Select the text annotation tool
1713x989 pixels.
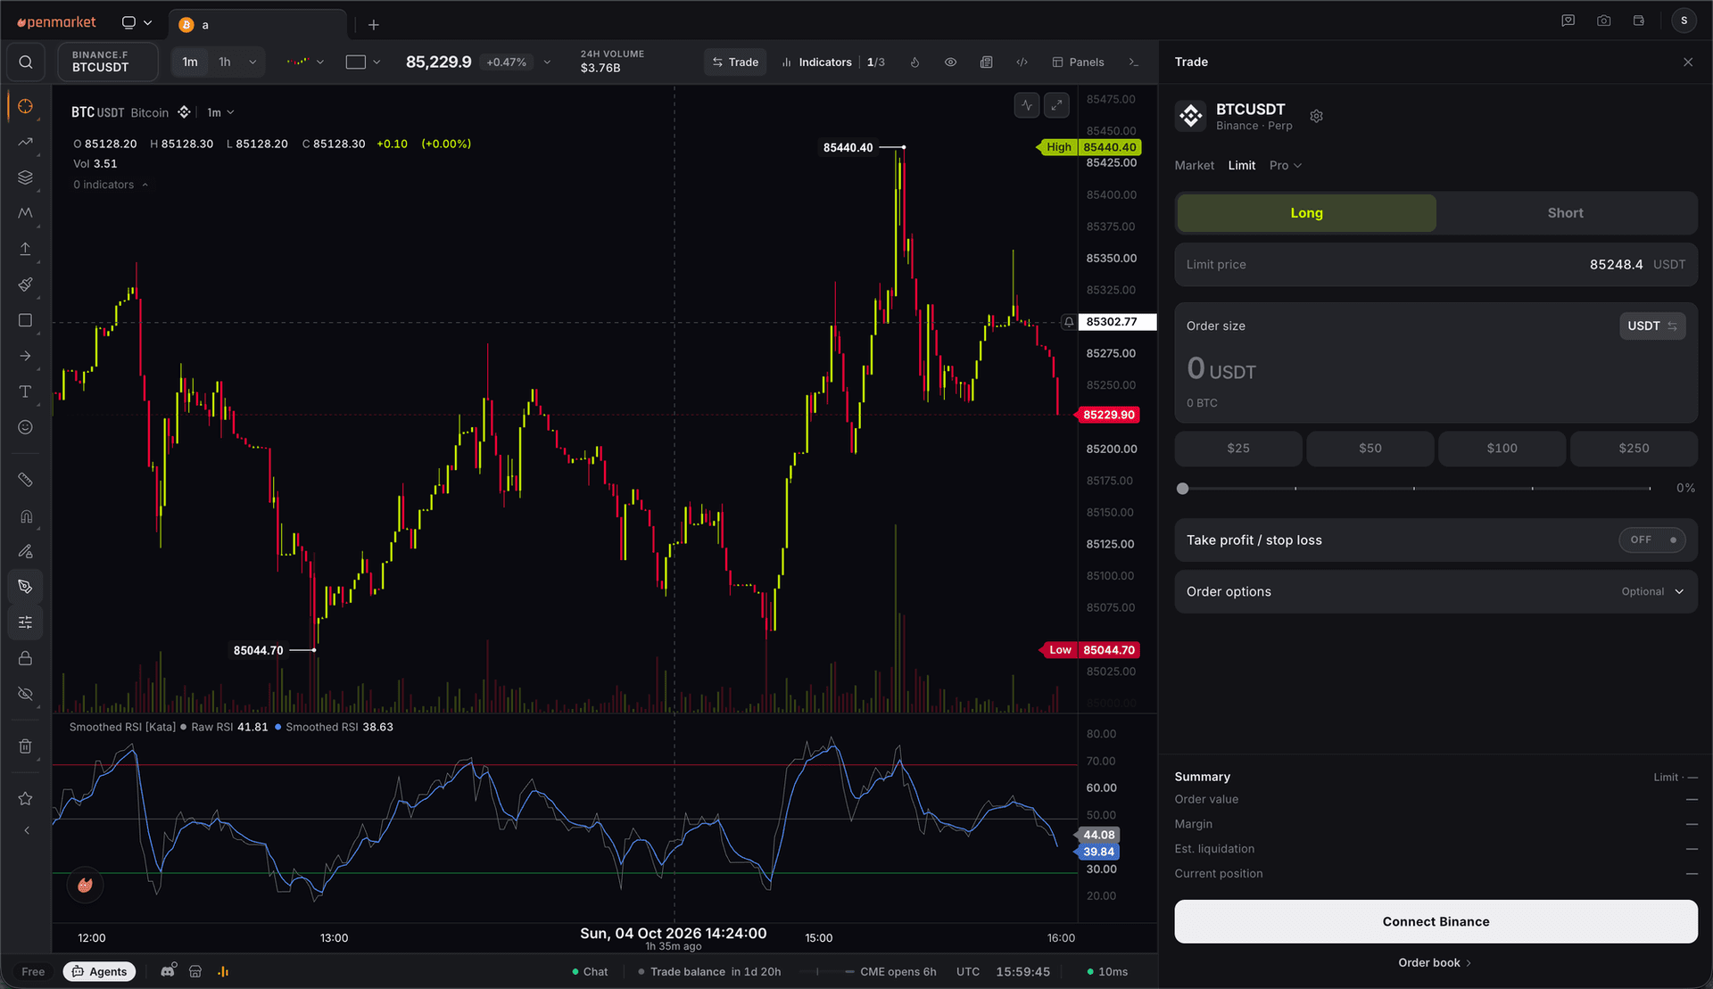pyautogui.click(x=25, y=391)
